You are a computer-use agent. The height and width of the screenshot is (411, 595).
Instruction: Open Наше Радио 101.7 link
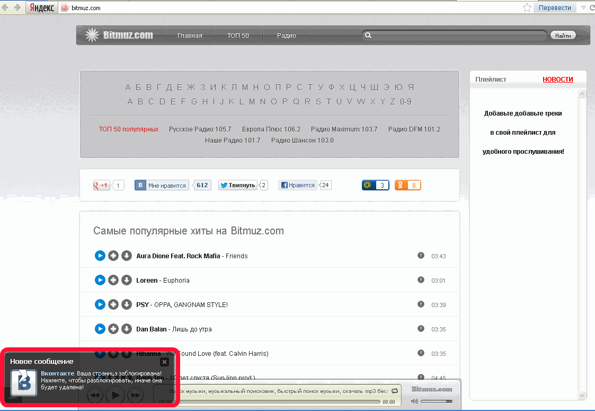[x=233, y=140]
